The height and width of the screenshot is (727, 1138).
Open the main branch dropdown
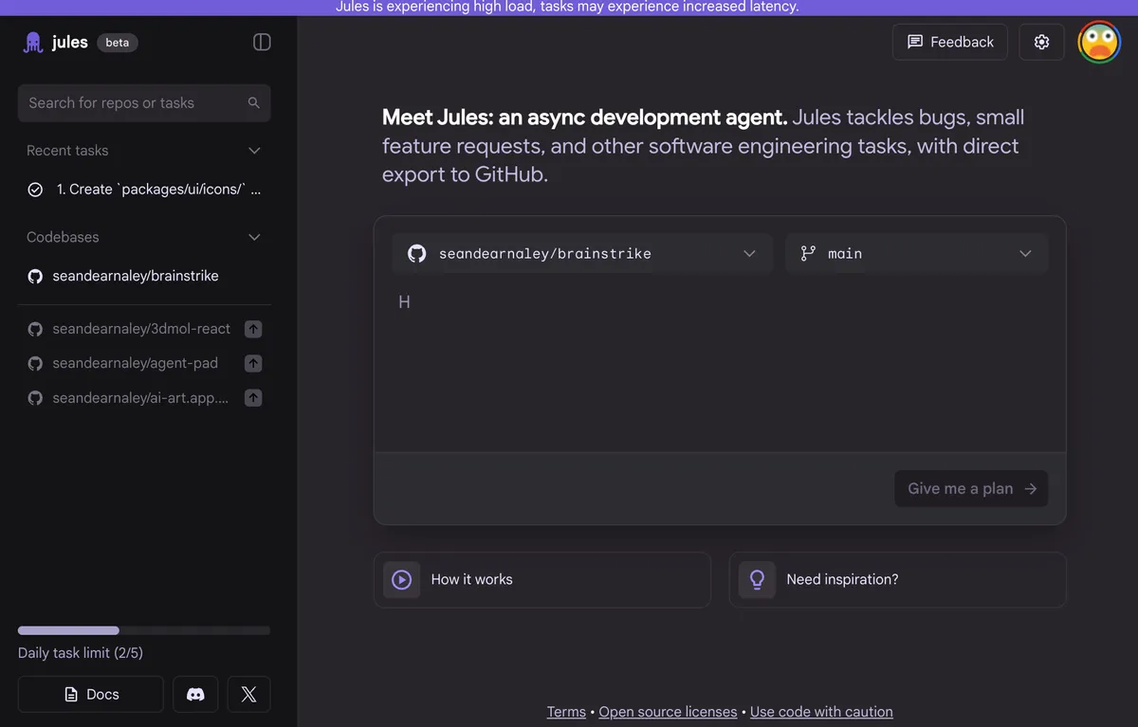coord(916,253)
